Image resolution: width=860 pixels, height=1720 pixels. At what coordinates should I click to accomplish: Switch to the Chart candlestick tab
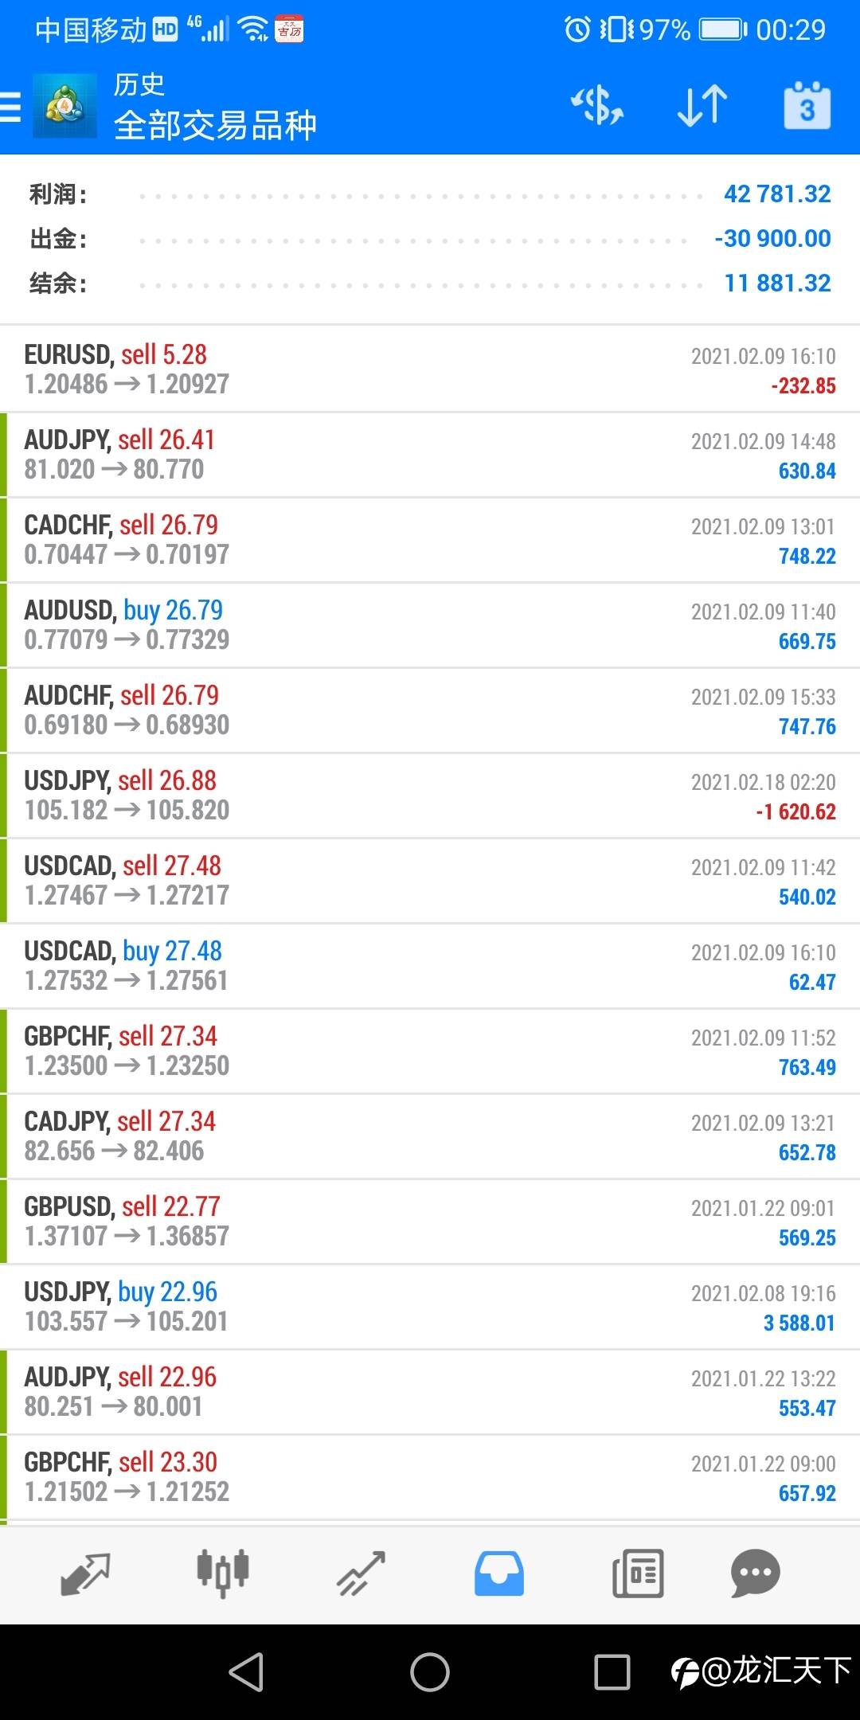pyautogui.click(x=223, y=1573)
